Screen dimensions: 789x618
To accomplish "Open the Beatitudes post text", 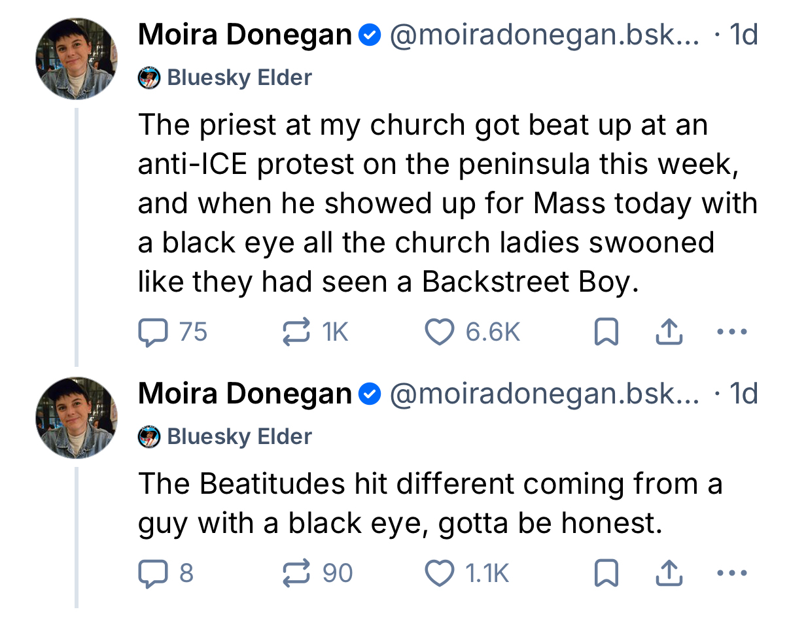I will 430,504.
